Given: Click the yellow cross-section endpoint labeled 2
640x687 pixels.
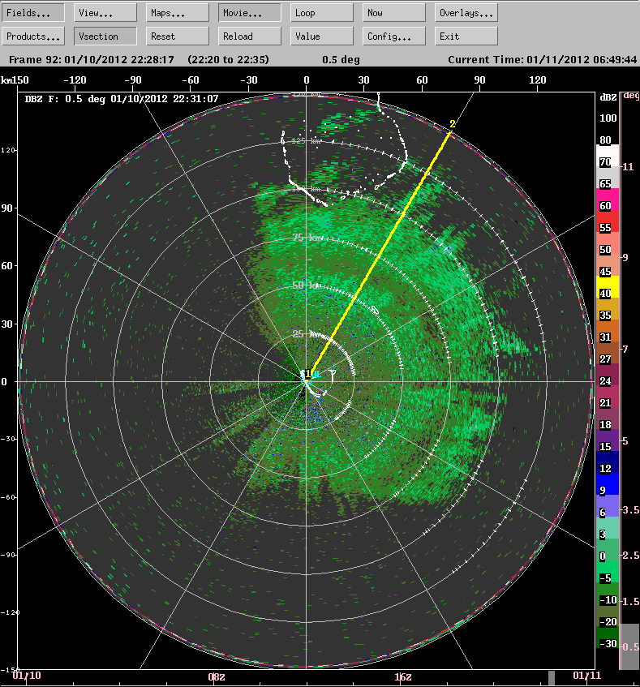Looking at the screenshot, I should [453, 124].
